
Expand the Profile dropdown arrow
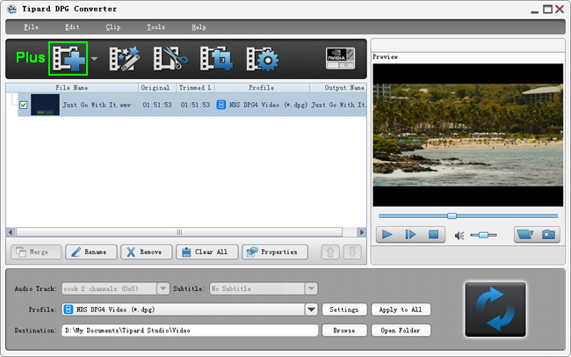click(311, 310)
